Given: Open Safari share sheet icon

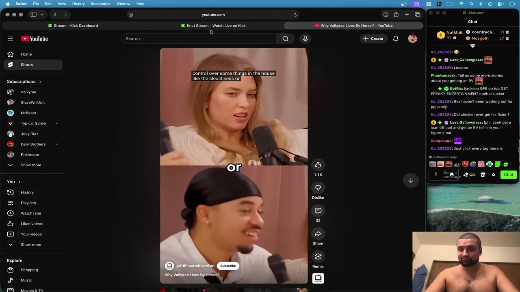Looking at the screenshot, I should pyautogui.click(x=396, y=15).
